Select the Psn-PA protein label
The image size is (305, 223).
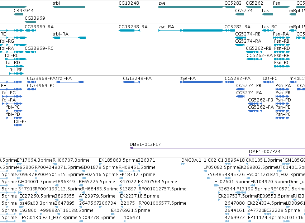[283, 86]
